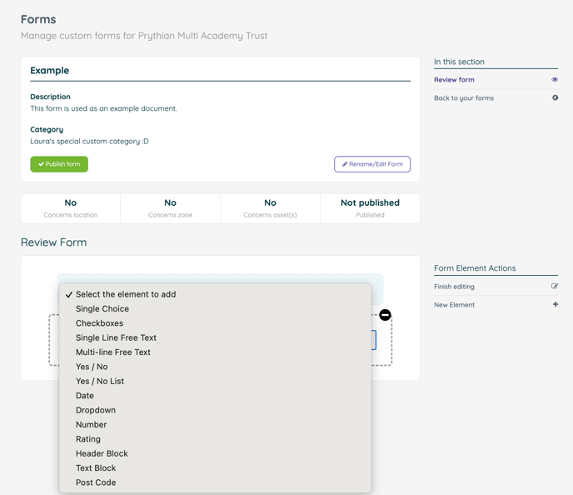This screenshot has width=573, height=495.
Task: Click the In this section heading
Action: click(x=459, y=62)
